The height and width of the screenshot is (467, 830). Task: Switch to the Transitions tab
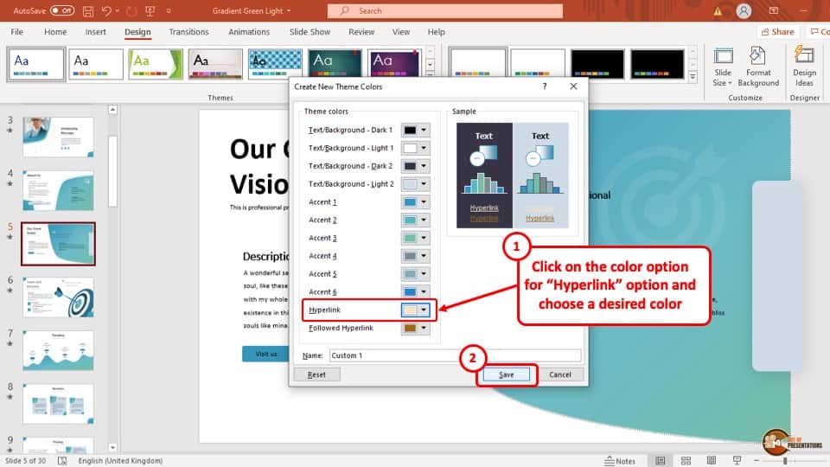coord(188,32)
